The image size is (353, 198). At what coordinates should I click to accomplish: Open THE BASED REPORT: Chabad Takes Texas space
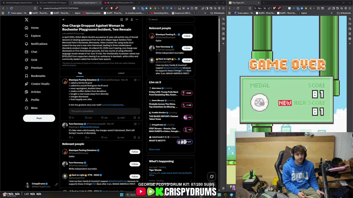pos(171,116)
